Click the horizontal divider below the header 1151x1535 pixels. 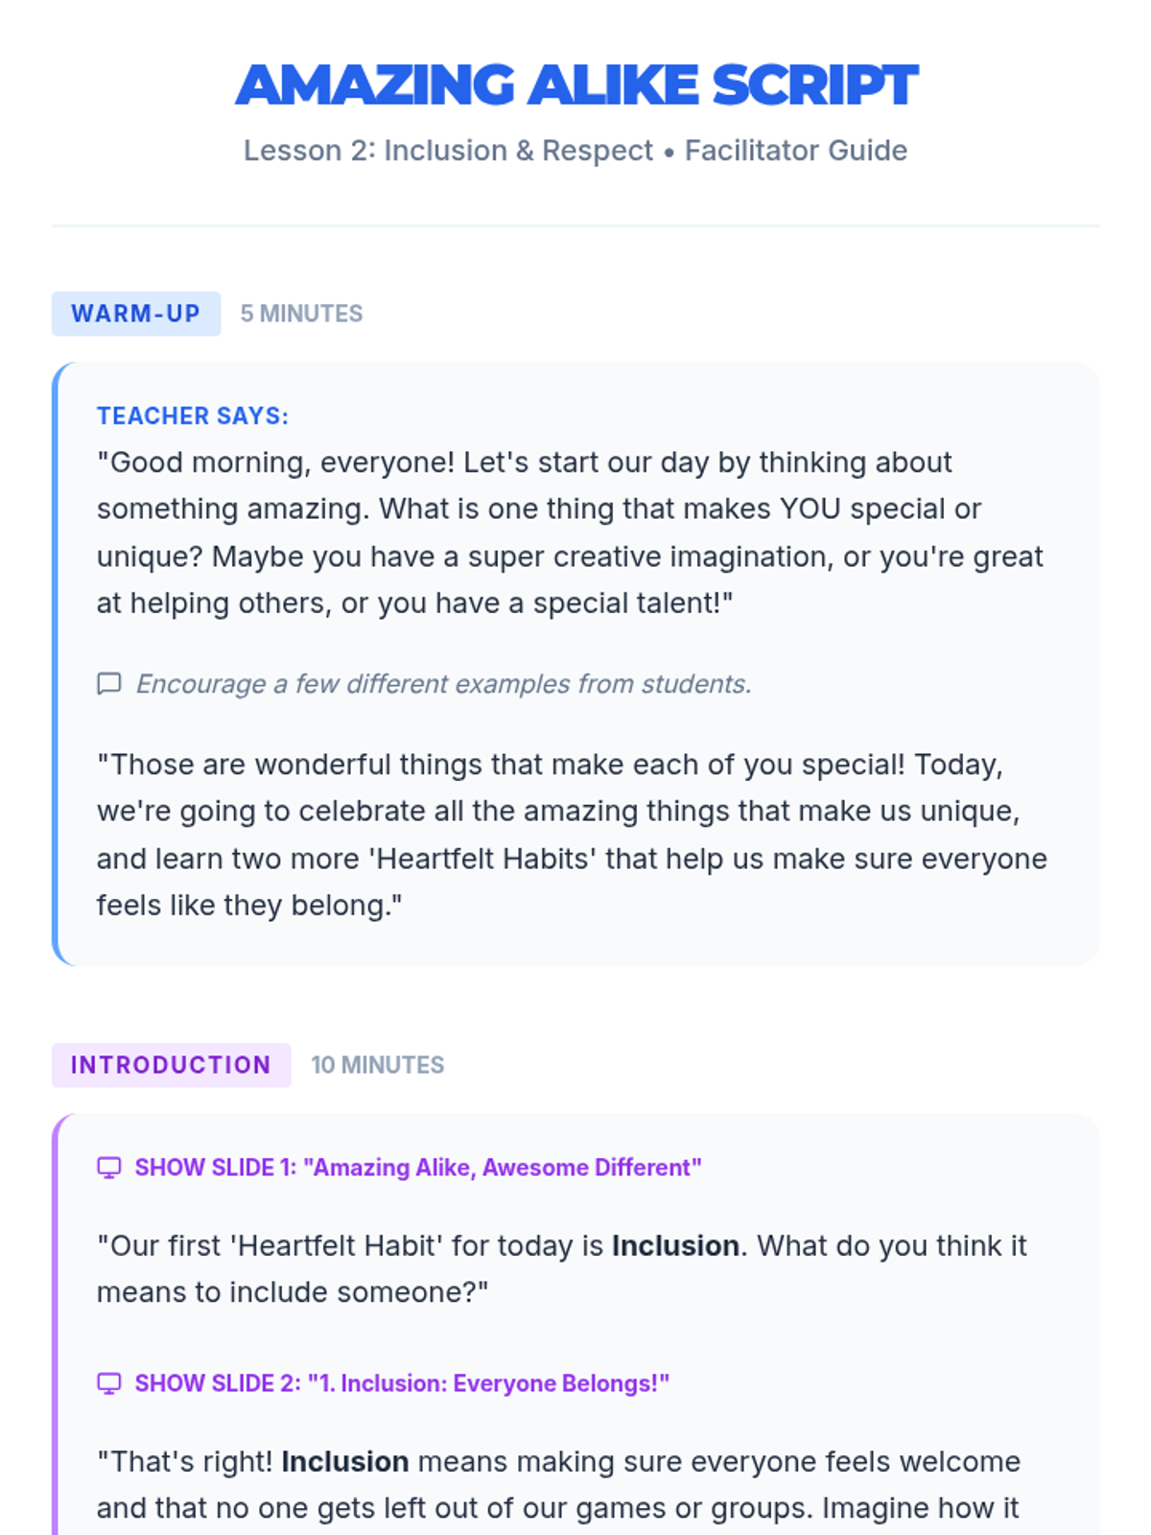point(575,226)
